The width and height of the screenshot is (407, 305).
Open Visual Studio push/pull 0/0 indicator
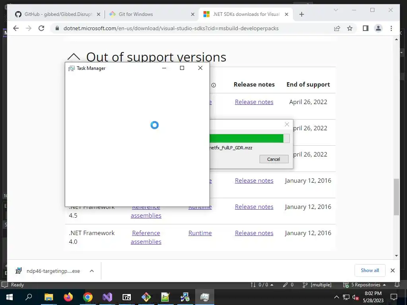[262, 285]
